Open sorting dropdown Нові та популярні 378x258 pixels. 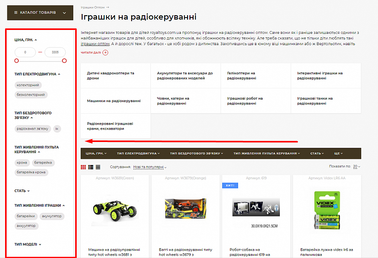tap(150, 167)
